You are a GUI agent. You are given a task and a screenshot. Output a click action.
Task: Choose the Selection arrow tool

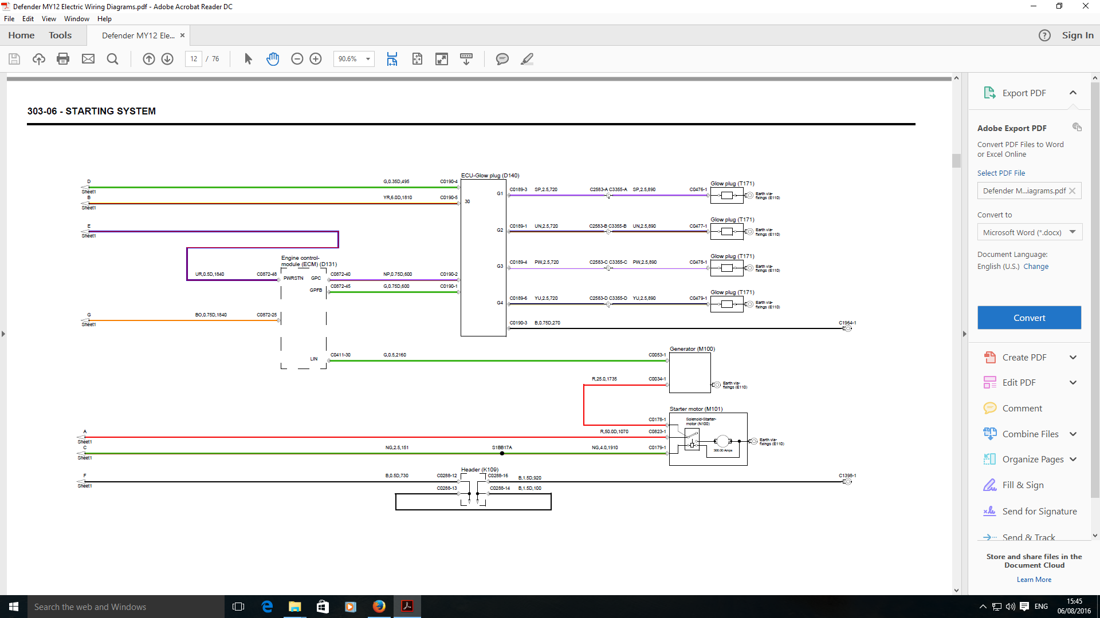click(248, 59)
